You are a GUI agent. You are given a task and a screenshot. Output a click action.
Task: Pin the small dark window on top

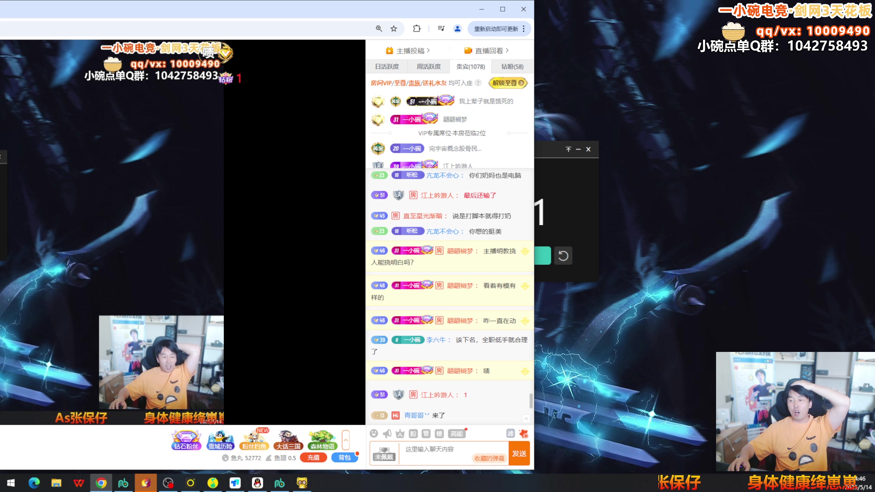(x=568, y=149)
